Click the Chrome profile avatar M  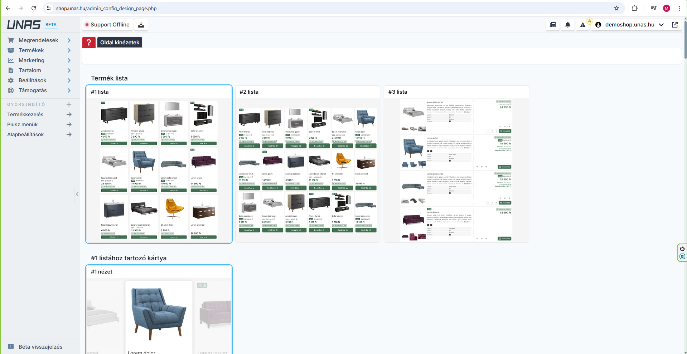pyautogui.click(x=667, y=8)
